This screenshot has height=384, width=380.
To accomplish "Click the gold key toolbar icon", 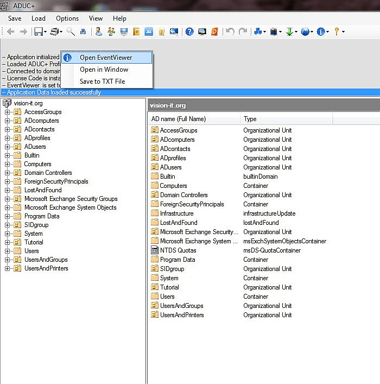I will [x=337, y=32].
